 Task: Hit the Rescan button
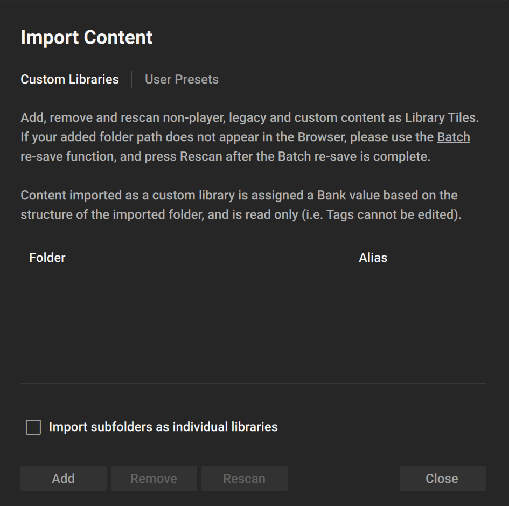point(244,479)
